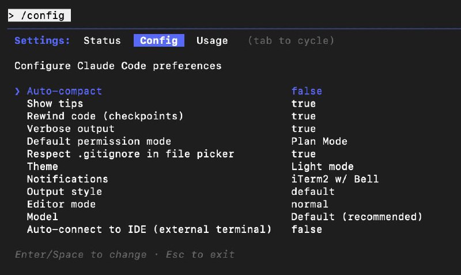
Task: Toggle Respect .gitignore true value
Action: (x=304, y=154)
